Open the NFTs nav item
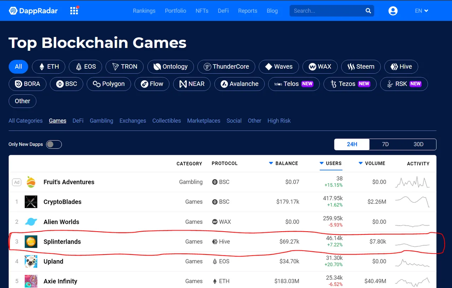 click(202, 11)
